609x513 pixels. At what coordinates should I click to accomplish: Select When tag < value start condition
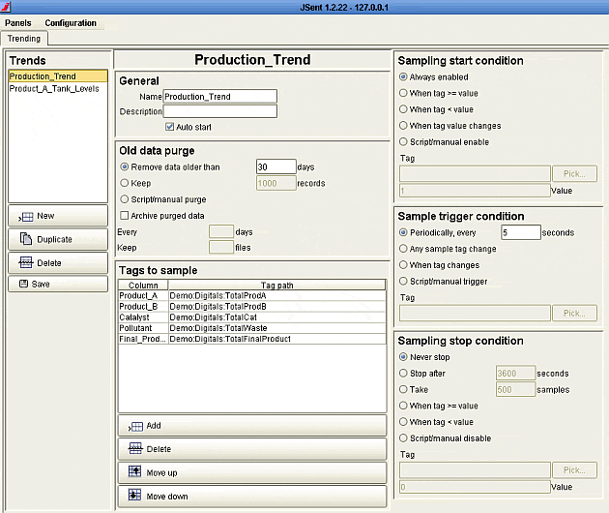403,109
